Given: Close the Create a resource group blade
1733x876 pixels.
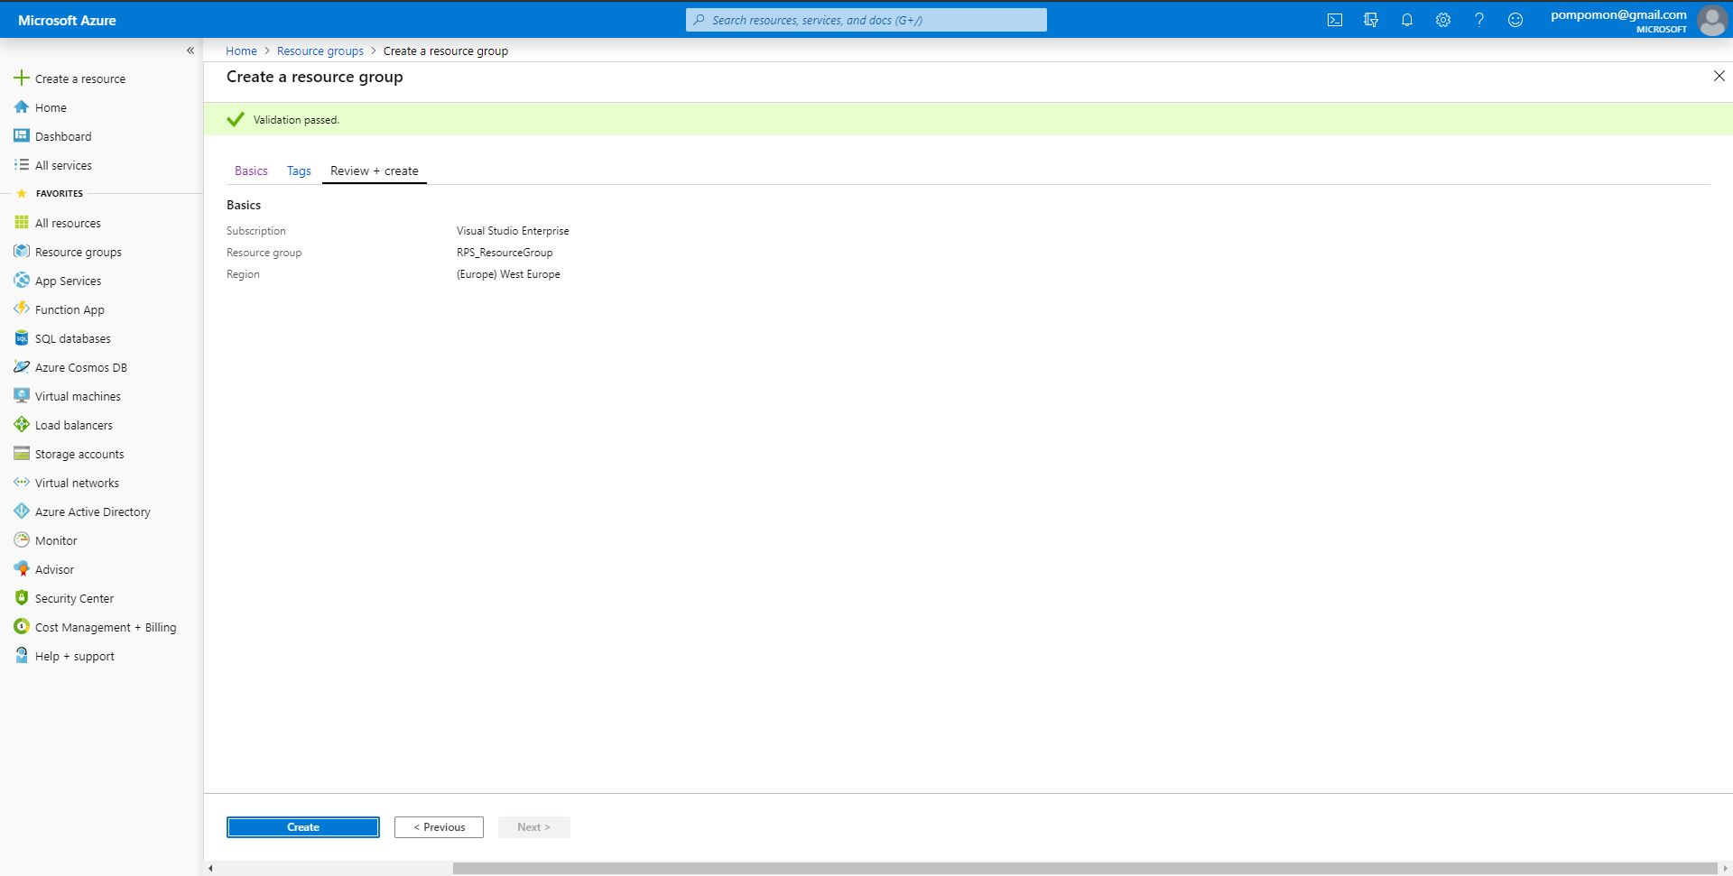Looking at the screenshot, I should 1719,77.
